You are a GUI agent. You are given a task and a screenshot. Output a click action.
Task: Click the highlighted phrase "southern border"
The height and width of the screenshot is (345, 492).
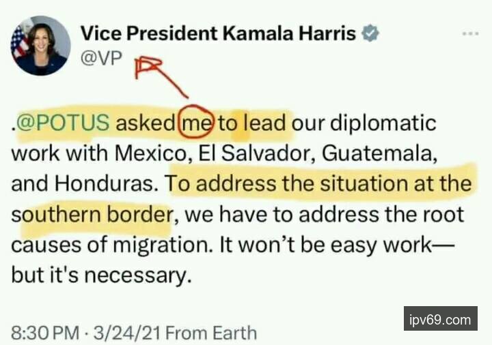pos(92,215)
